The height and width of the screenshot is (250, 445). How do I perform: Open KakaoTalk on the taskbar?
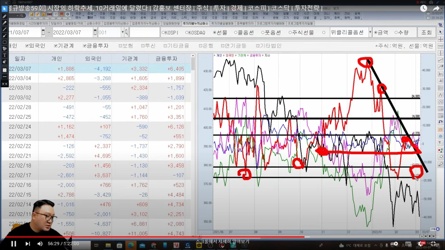[x=199, y=245]
